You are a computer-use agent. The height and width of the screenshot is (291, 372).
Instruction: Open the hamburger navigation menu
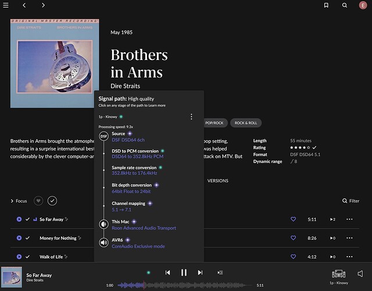[6, 5]
